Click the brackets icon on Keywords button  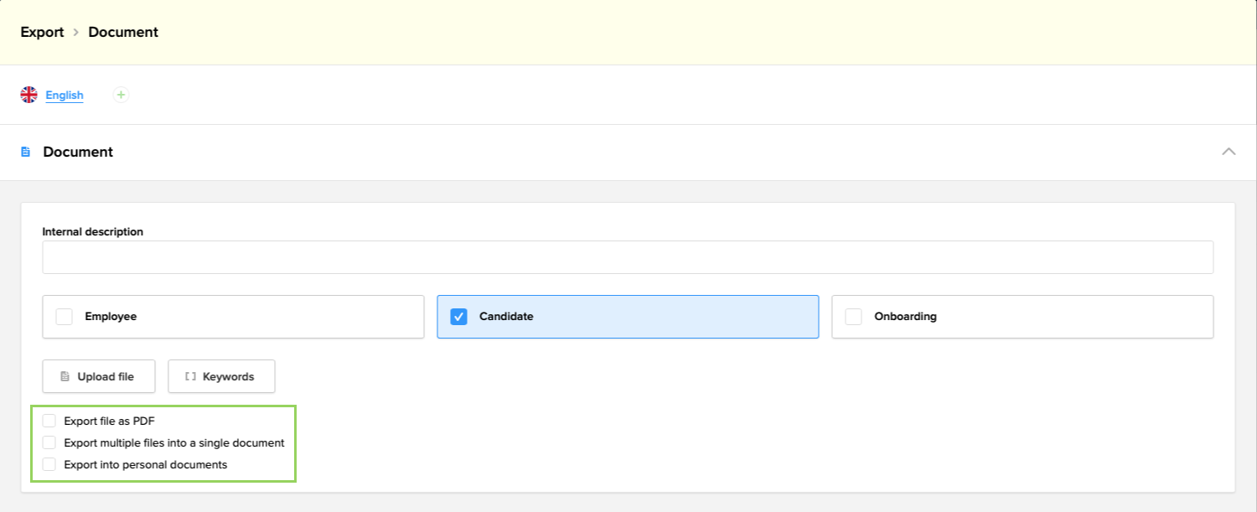(x=190, y=377)
